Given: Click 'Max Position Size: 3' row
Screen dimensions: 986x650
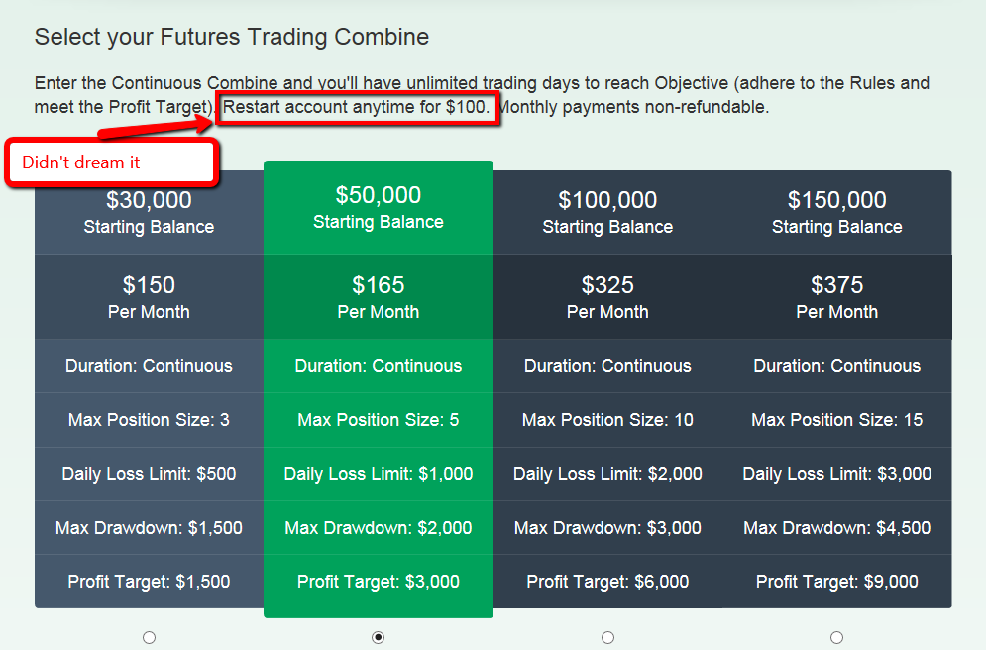Looking at the screenshot, I should click(149, 420).
